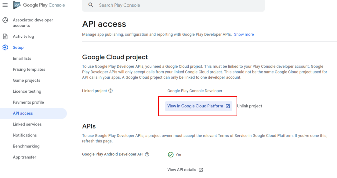Type in the Search Play Console field
Image resolution: width=337 pixels, height=178 pixels.
[x=173, y=5]
